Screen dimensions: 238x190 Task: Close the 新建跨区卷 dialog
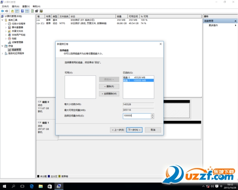[160, 44]
